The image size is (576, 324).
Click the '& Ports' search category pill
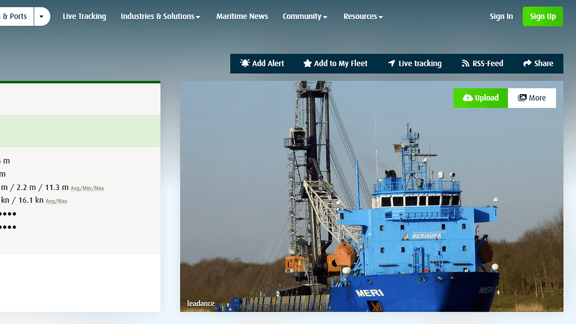[16, 16]
